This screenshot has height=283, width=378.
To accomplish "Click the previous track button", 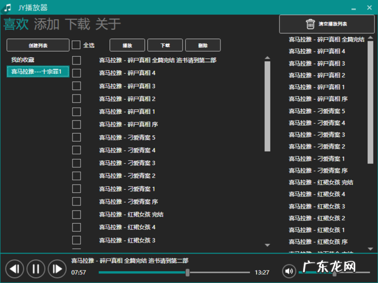I will click(x=15, y=269).
